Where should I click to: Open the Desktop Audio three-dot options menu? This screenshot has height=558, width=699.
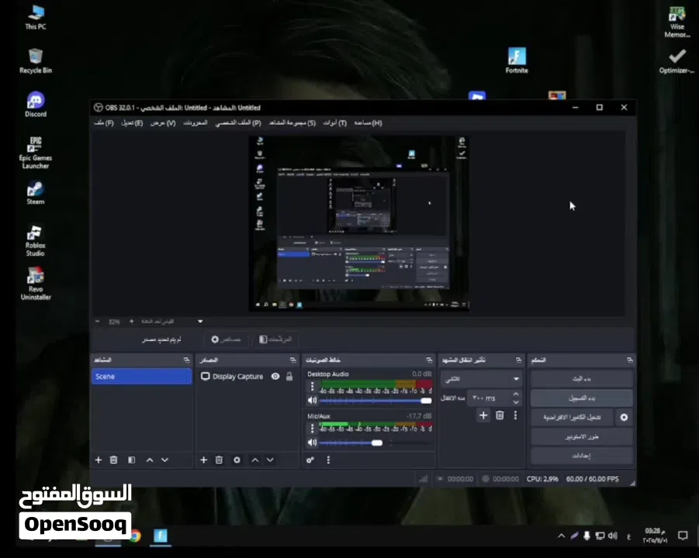pyautogui.click(x=312, y=386)
